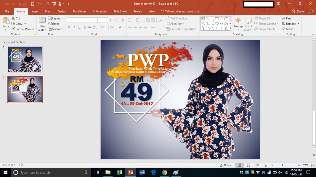The height and width of the screenshot is (177, 316).
Task: Select the five-point Star shape
Action: [x=226, y=28]
